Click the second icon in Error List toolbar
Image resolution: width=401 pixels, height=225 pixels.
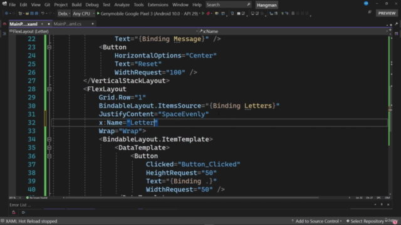coord(23,212)
